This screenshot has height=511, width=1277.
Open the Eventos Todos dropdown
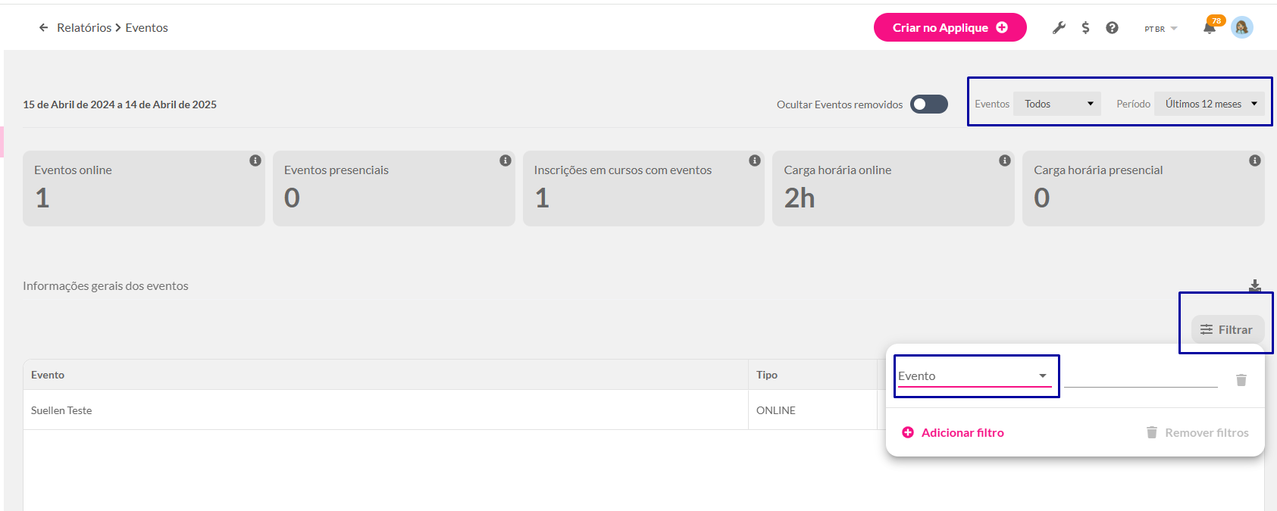(1057, 104)
